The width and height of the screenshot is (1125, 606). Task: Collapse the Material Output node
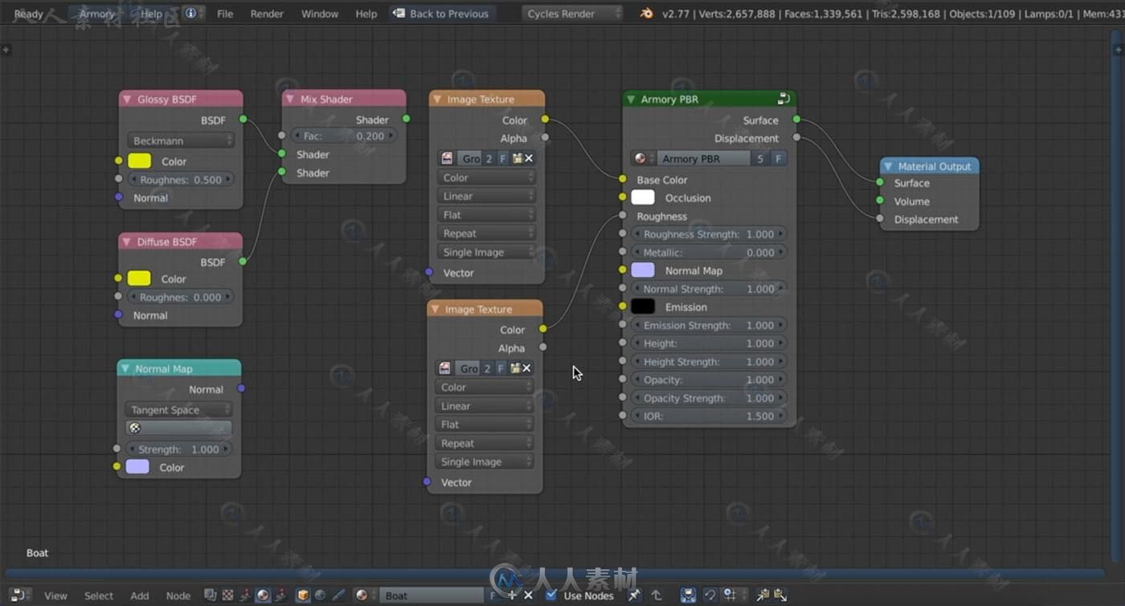(x=888, y=166)
